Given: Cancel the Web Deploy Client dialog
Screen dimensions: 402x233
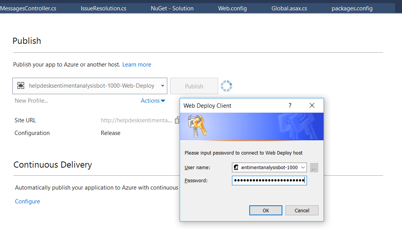Looking at the screenshot, I should (302, 210).
